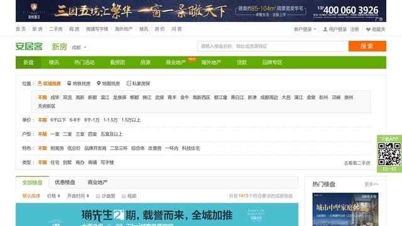Viewport: 402px width, 226px height.
Task: Filter region by 锦江
Action: coord(147,97)
